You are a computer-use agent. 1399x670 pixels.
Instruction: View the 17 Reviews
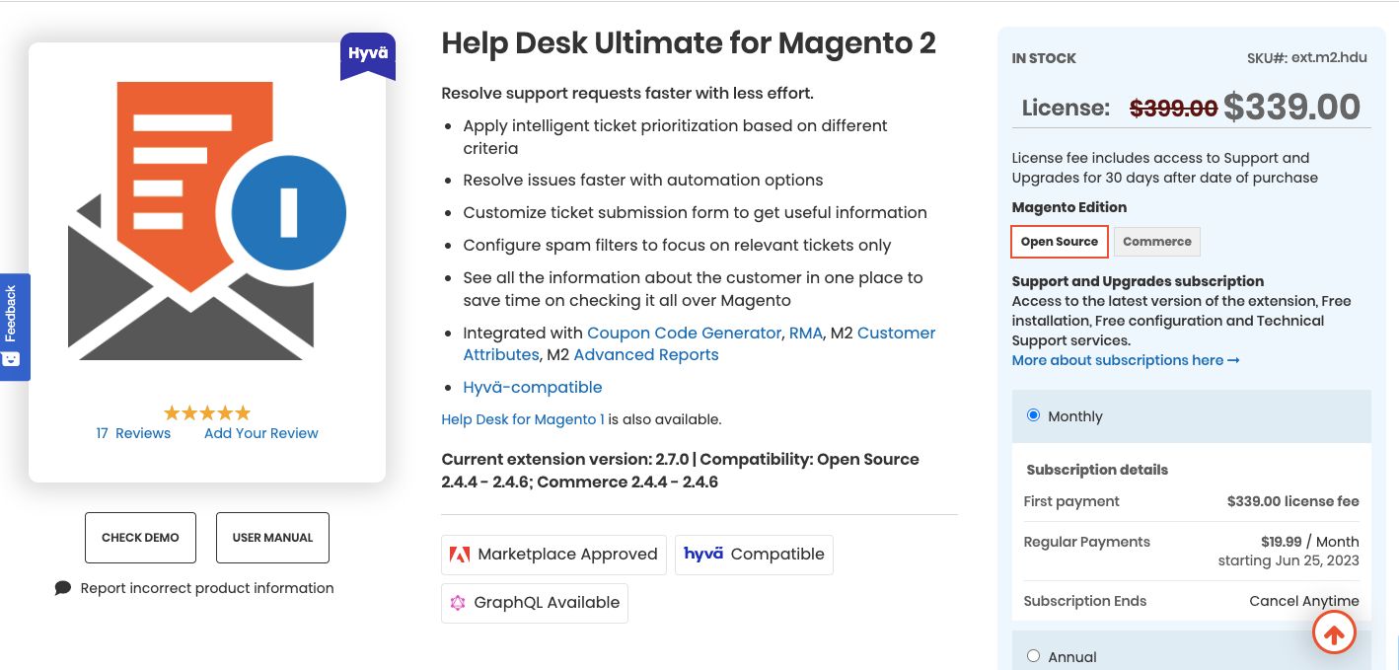click(132, 432)
